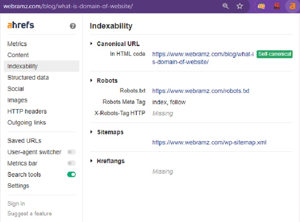300x222 pixels.
Task: Click Suggest a feature link
Action: [x=29, y=213]
